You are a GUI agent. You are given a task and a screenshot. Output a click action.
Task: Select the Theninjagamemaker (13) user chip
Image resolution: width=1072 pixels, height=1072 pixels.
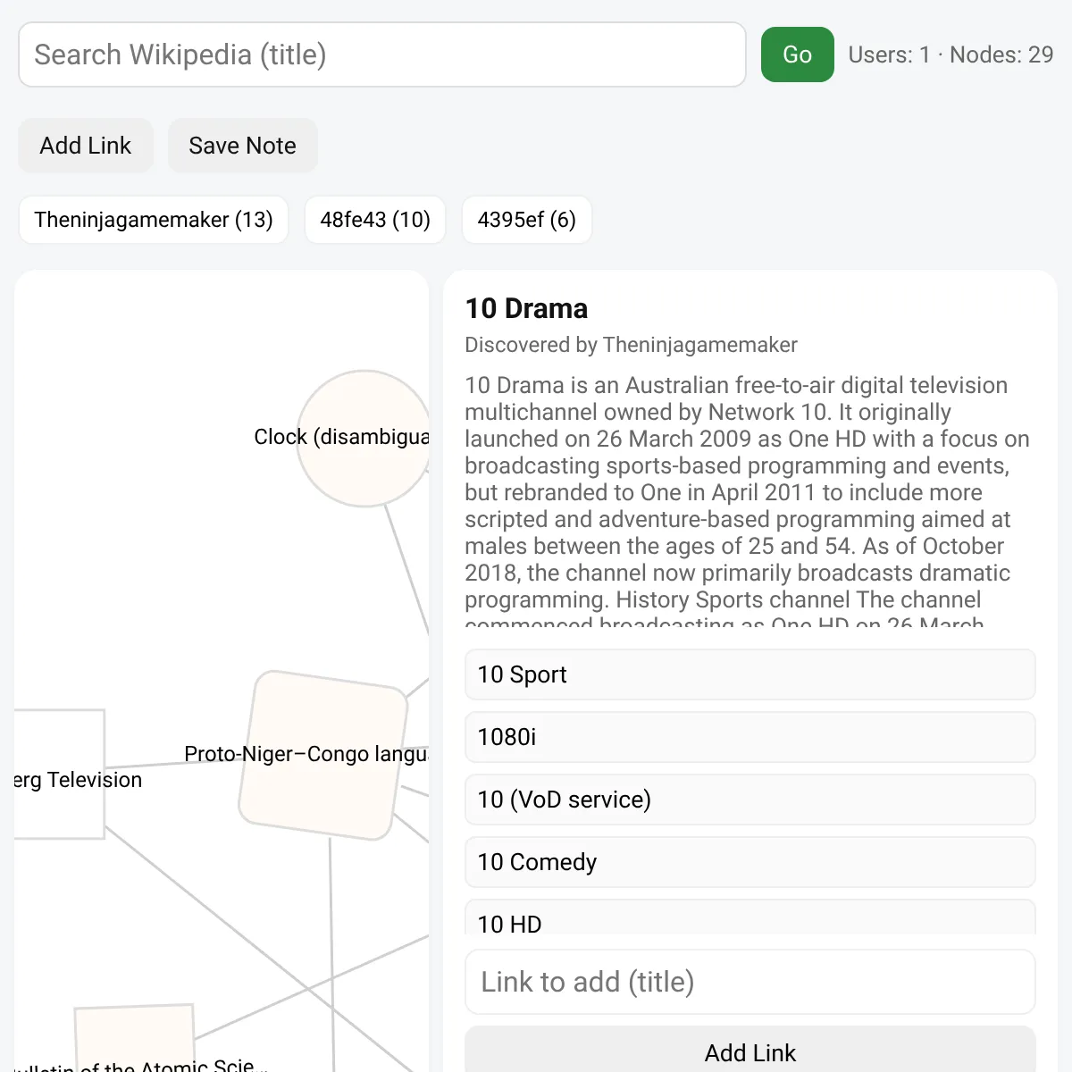point(154,220)
